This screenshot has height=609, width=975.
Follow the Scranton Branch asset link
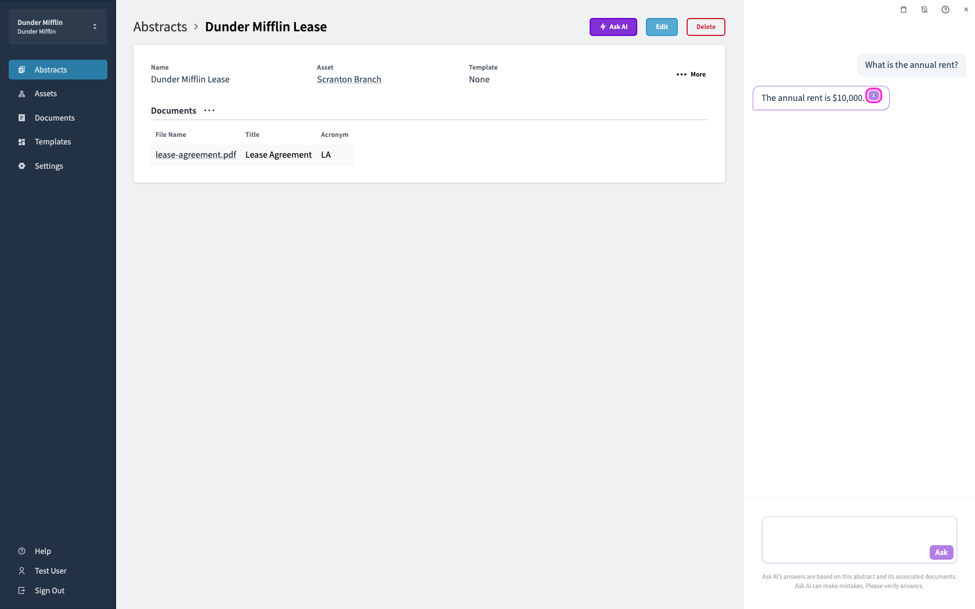point(349,79)
